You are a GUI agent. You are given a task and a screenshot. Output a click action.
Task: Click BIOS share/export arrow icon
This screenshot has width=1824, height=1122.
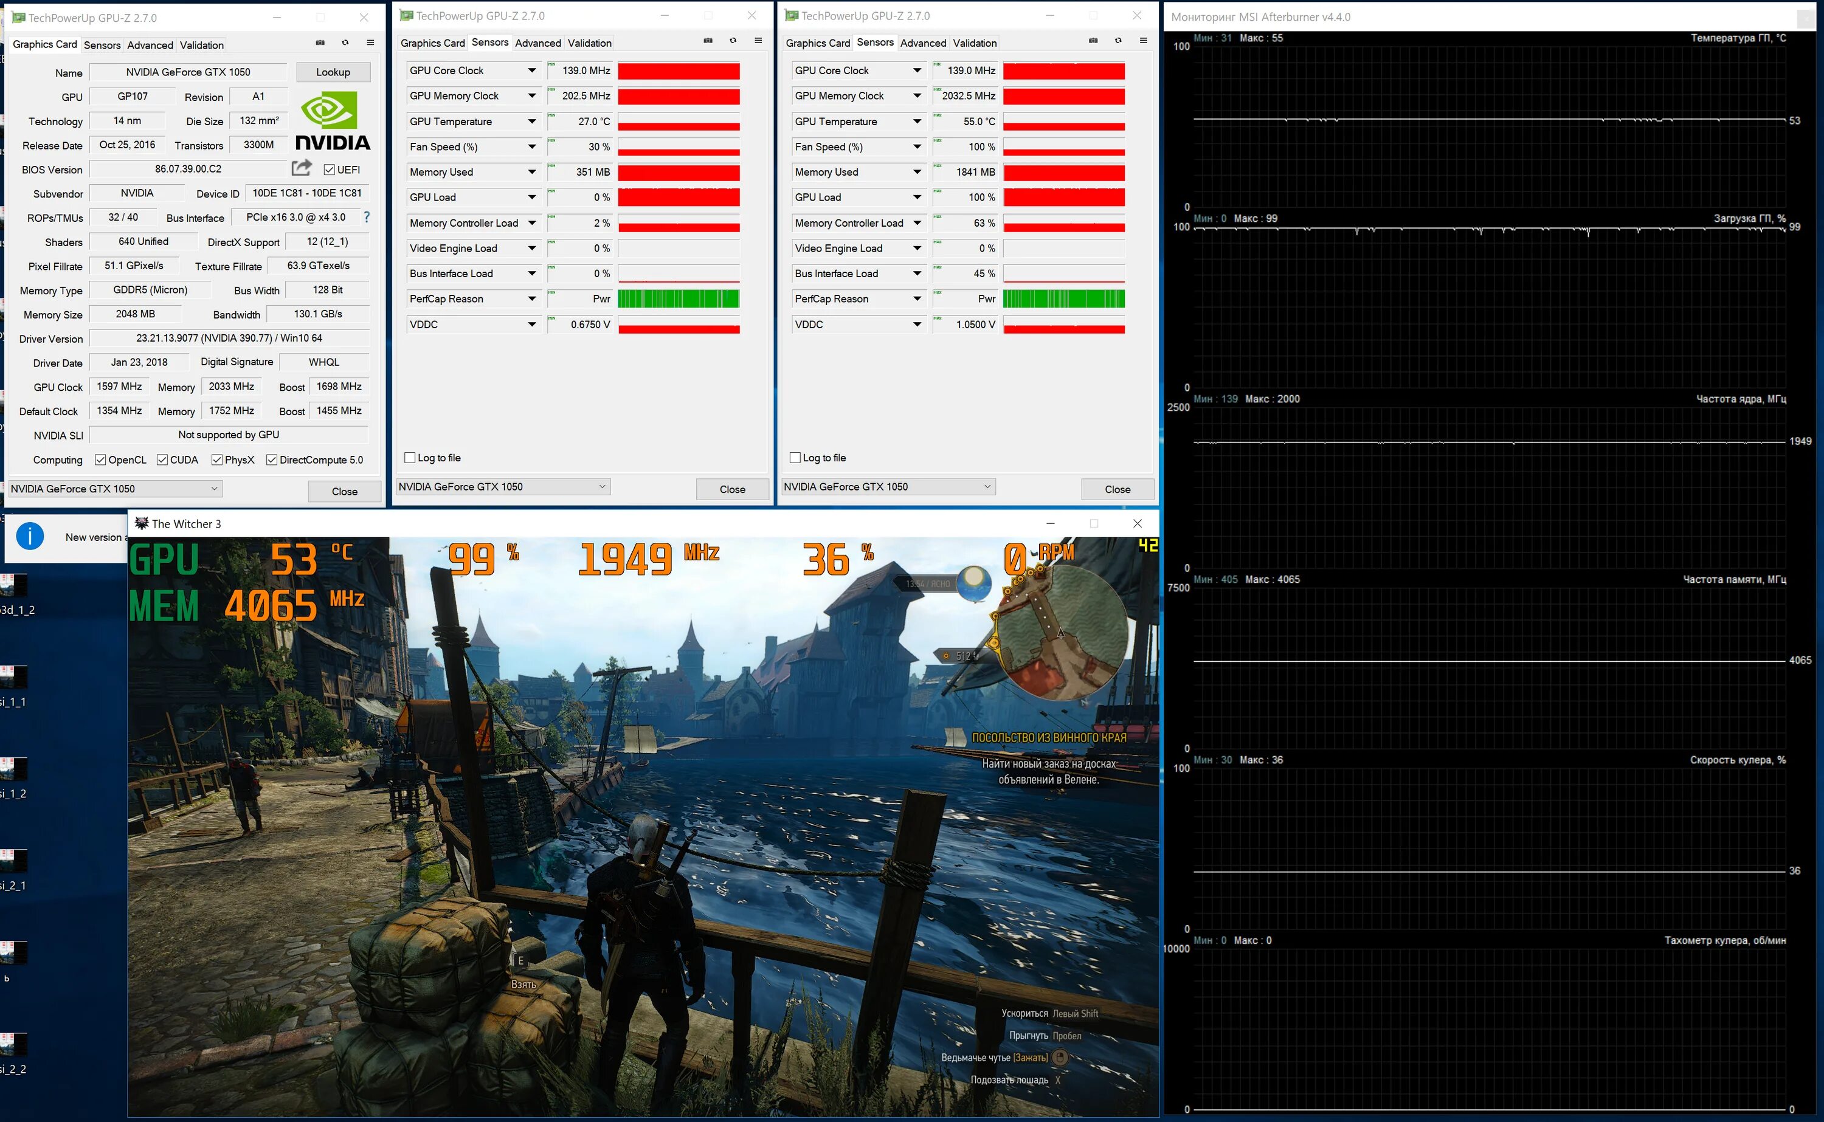point(302,168)
